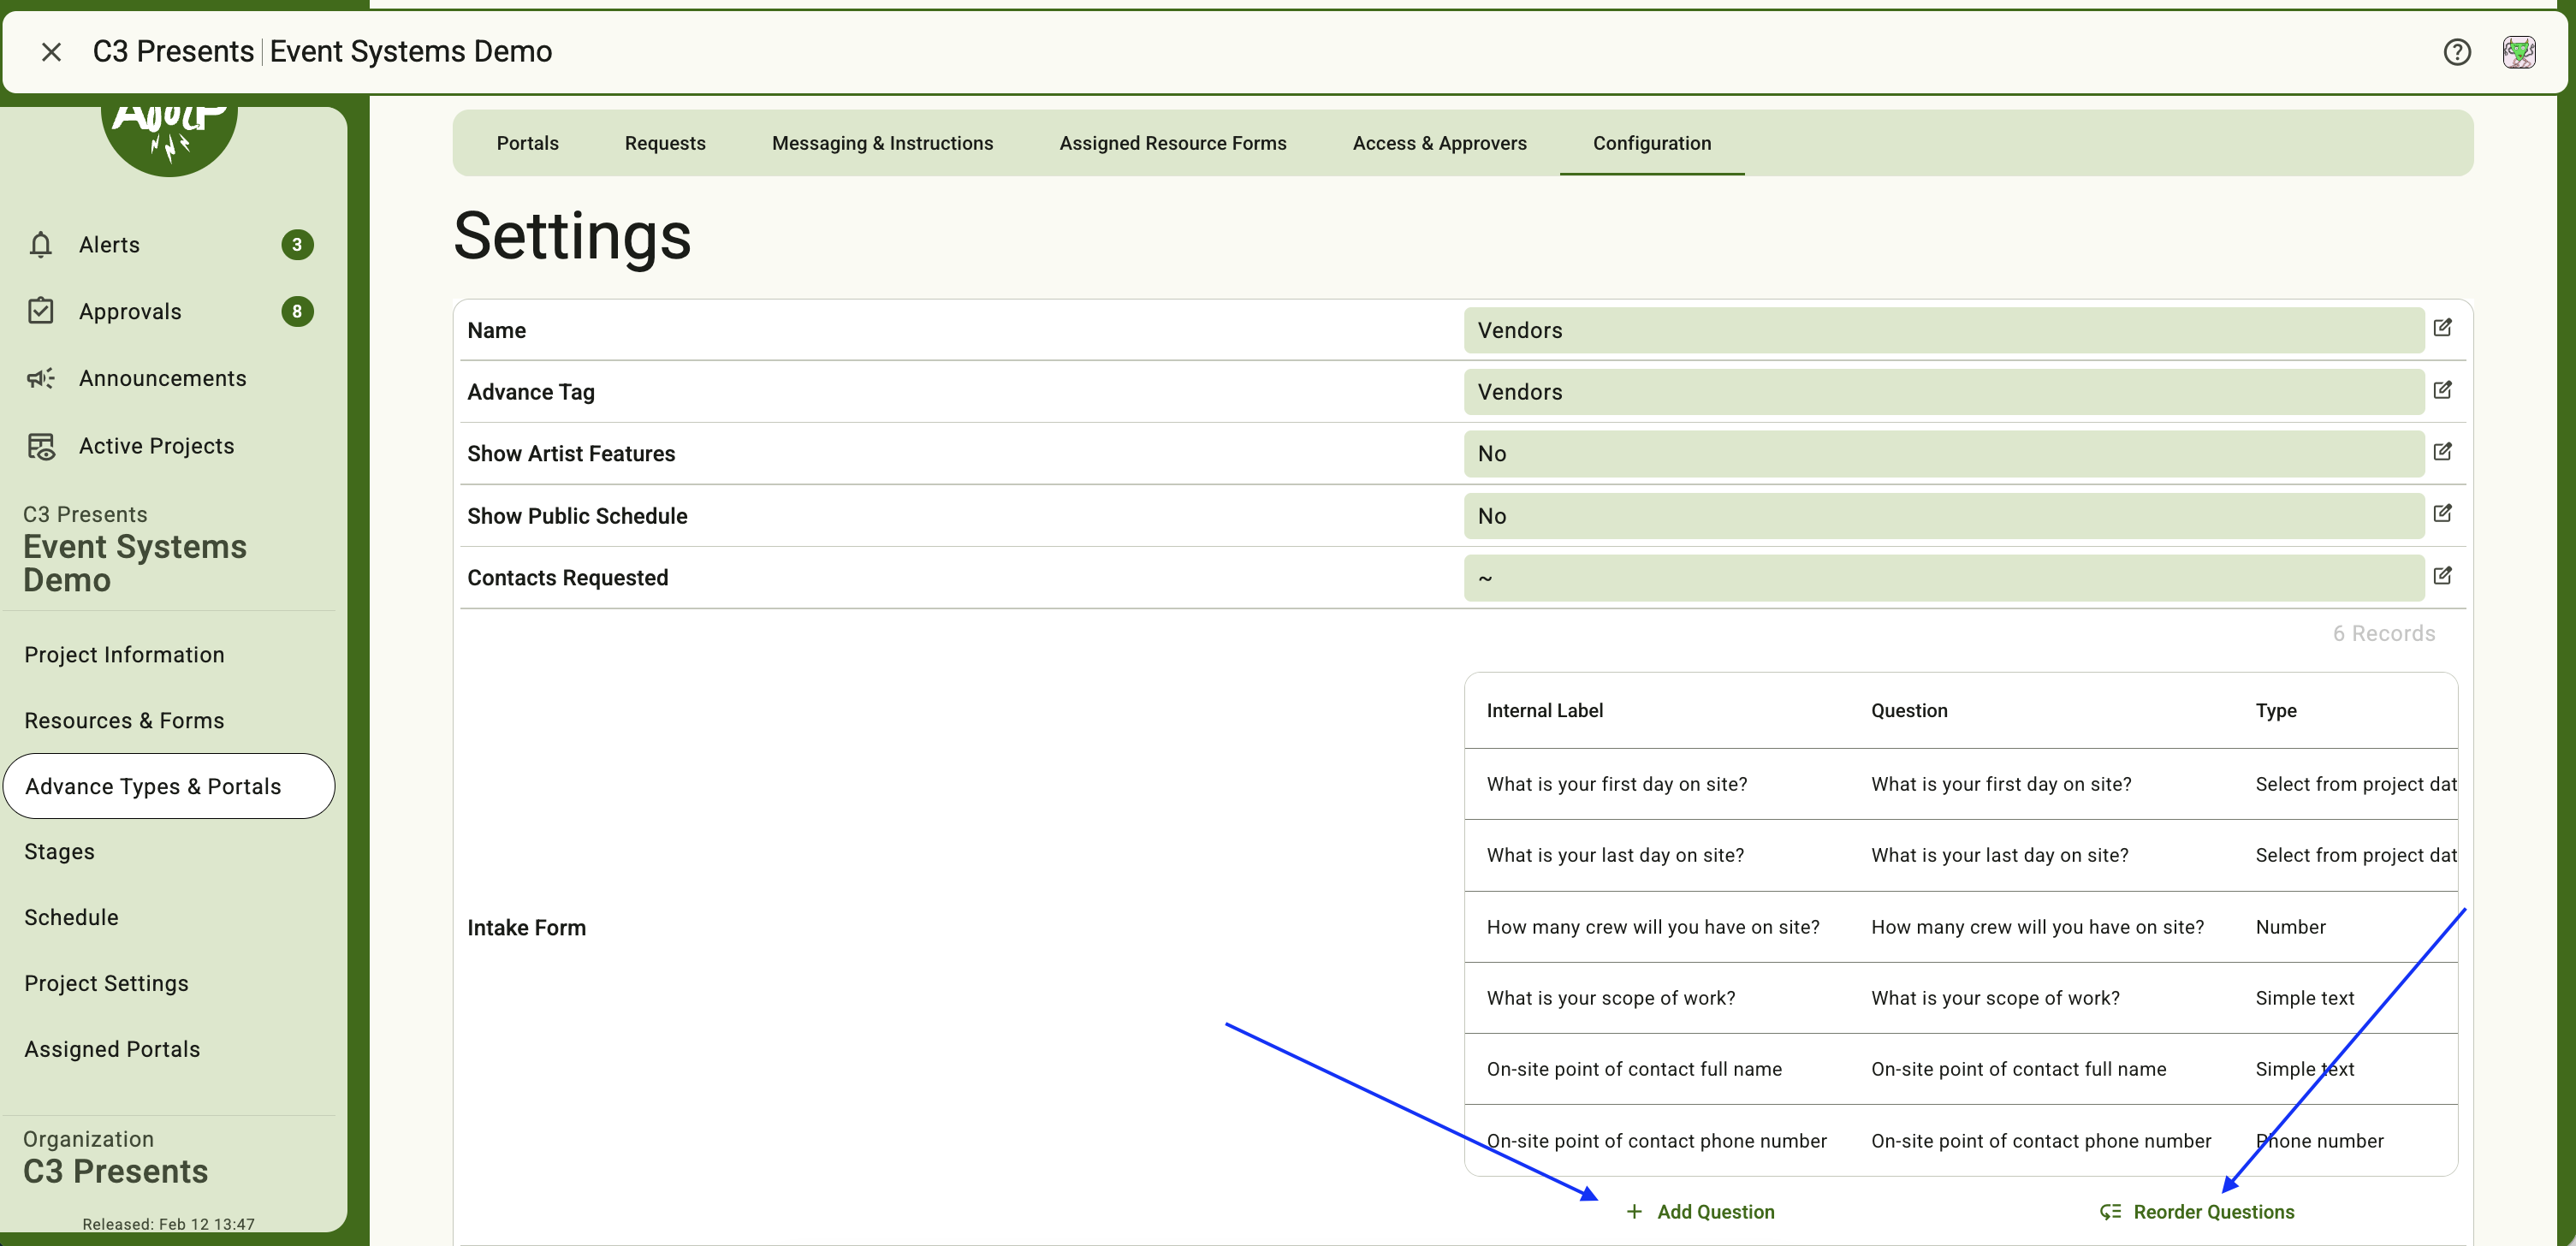Edit the Name field pencil icon
Screen dimensions: 2576x1246
tap(2442, 328)
